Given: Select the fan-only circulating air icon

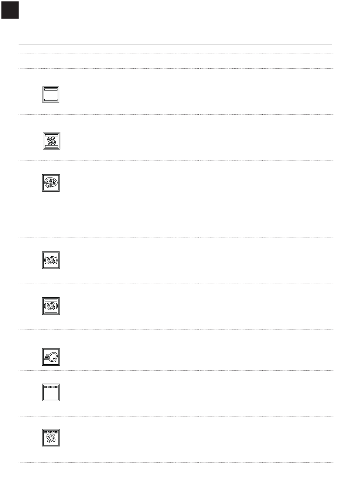Looking at the screenshot, I should click(x=51, y=260).
